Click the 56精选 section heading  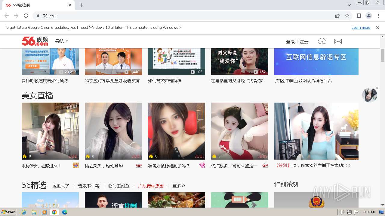click(34, 185)
